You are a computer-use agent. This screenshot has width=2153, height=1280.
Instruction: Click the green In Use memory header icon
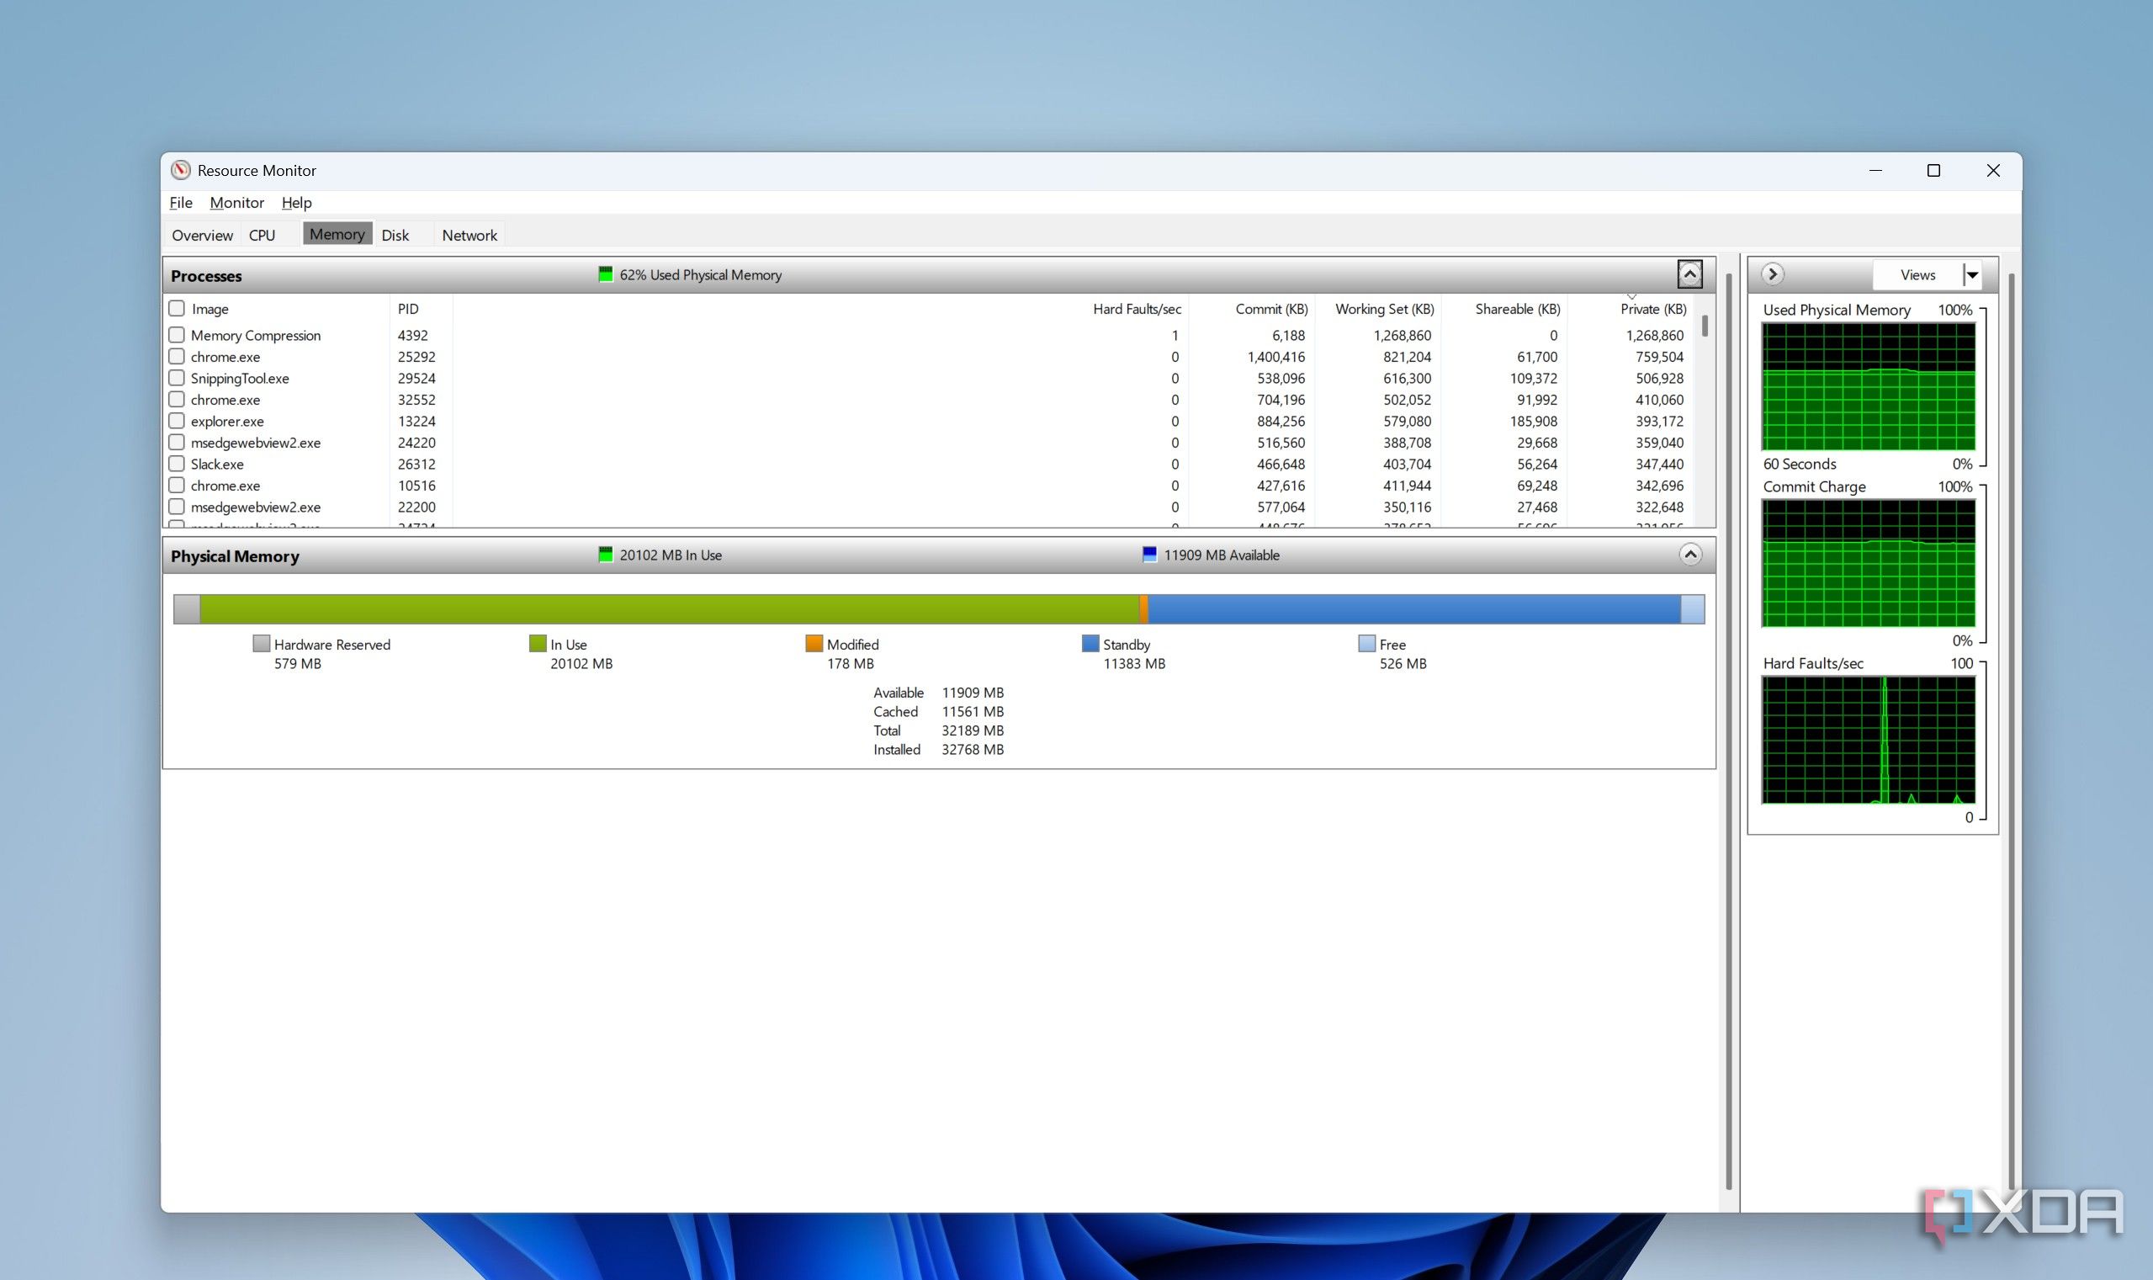(x=605, y=555)
